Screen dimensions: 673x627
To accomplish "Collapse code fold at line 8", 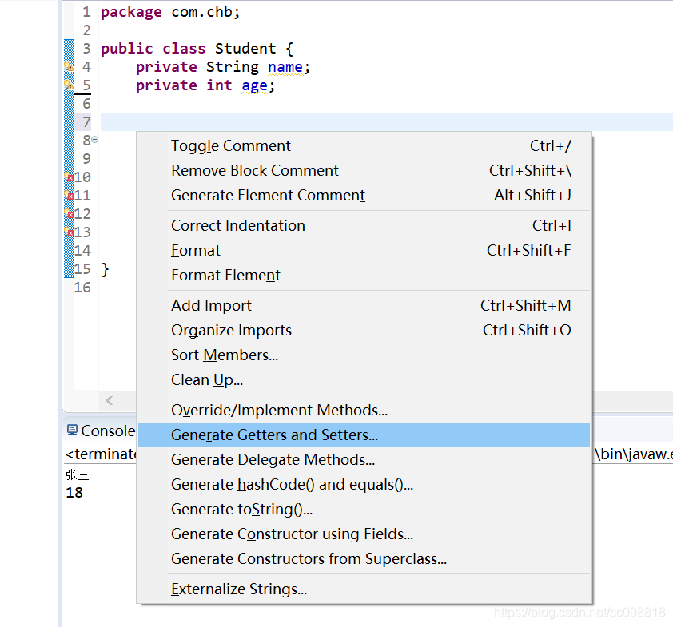I will point(95,140).
